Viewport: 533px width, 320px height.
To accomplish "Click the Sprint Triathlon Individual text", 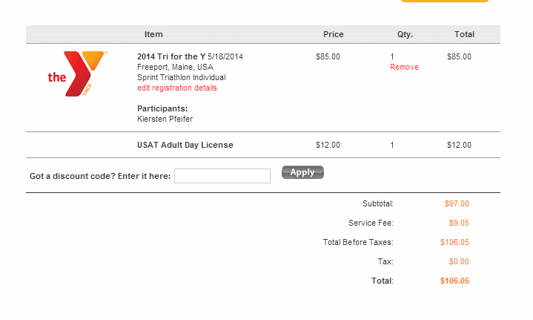I will pos(182,77).
